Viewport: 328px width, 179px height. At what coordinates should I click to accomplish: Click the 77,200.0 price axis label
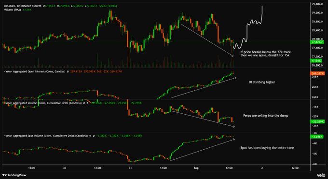pyautogui.click(x=317, y=57)
